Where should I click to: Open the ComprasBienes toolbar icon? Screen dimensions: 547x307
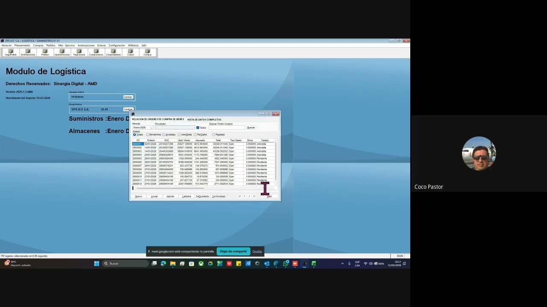113,52
